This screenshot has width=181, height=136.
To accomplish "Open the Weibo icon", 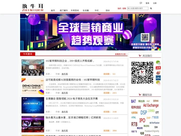I will [x=158, y=73].
